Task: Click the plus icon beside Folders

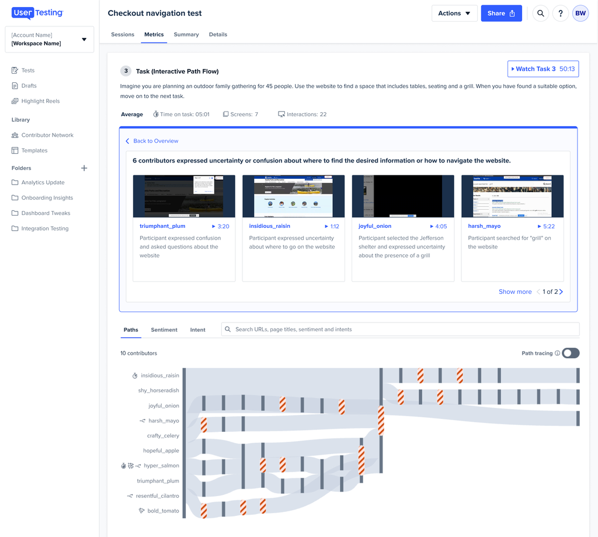Action: click(x=84, y=168)
